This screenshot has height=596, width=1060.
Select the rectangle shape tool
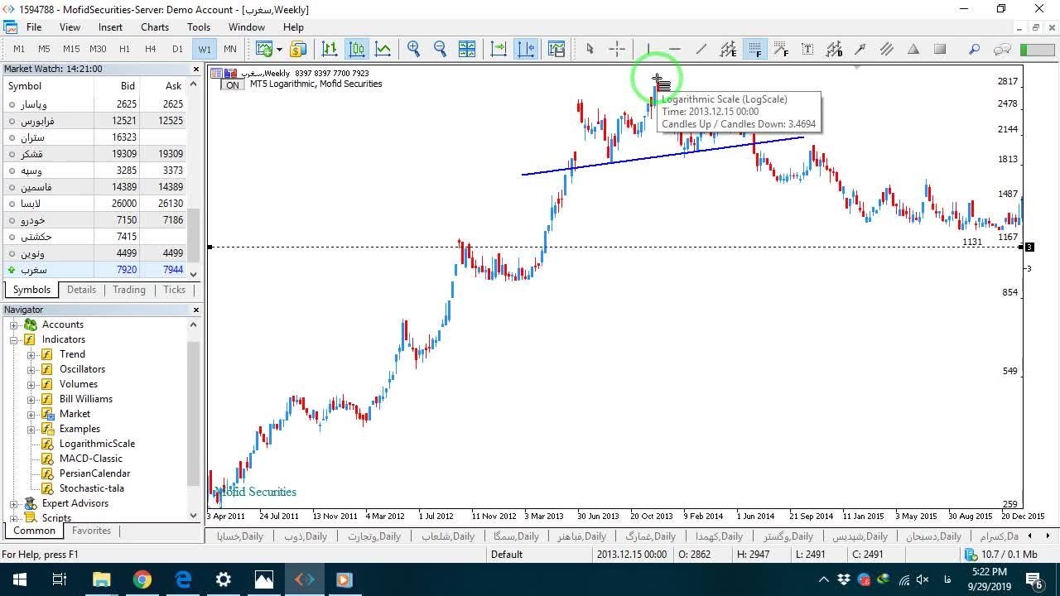coord(940,49)
